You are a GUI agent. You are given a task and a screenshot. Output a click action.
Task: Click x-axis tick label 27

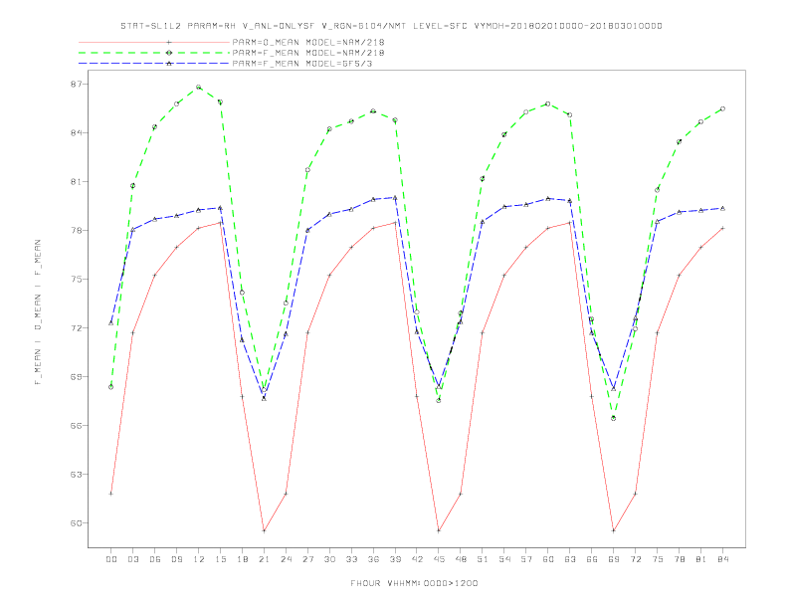click(x=307, y=559)
